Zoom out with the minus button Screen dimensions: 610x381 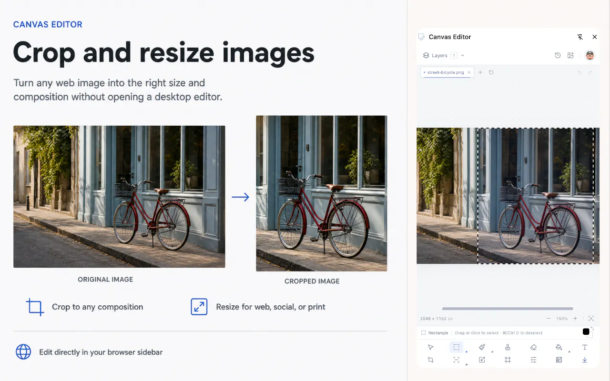click(x=549, y=319)
